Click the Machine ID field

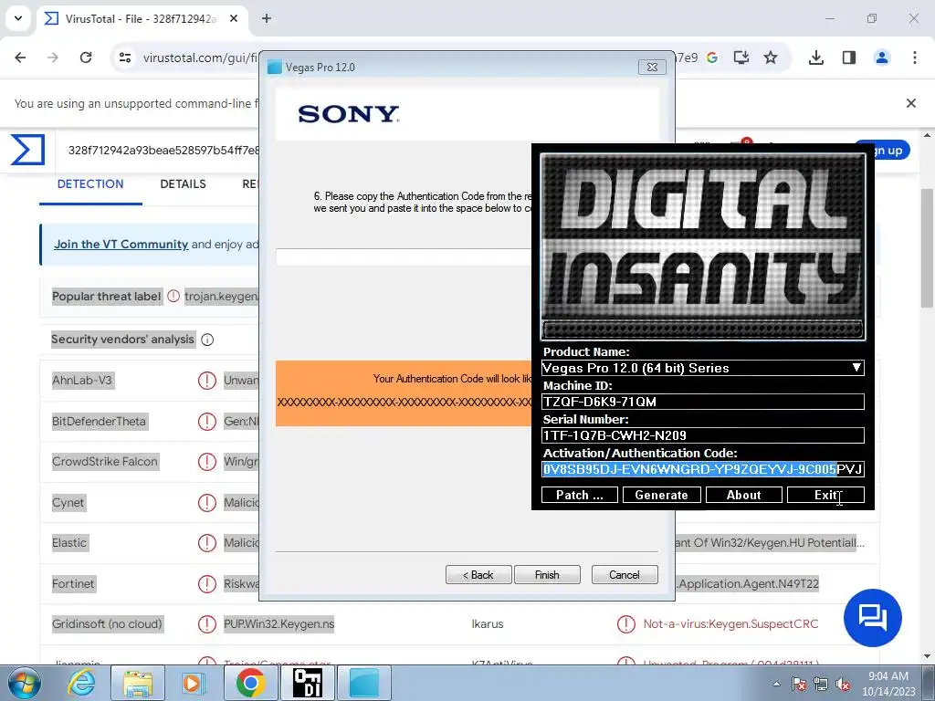[x=703, y=402]
